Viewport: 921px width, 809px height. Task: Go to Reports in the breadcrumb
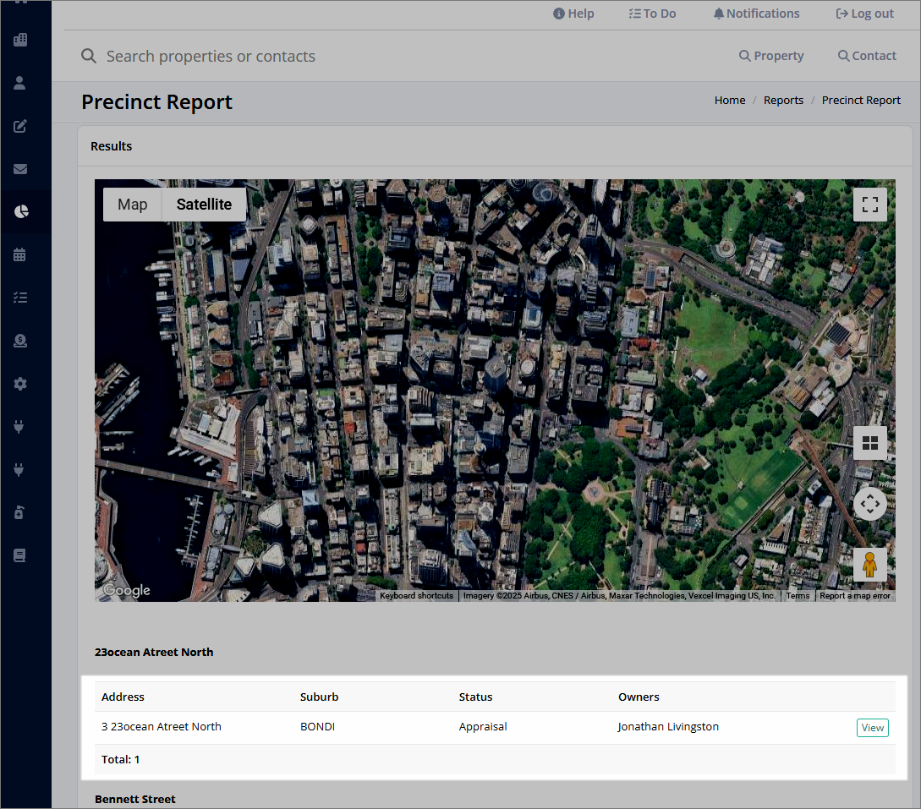click(783, 101)
